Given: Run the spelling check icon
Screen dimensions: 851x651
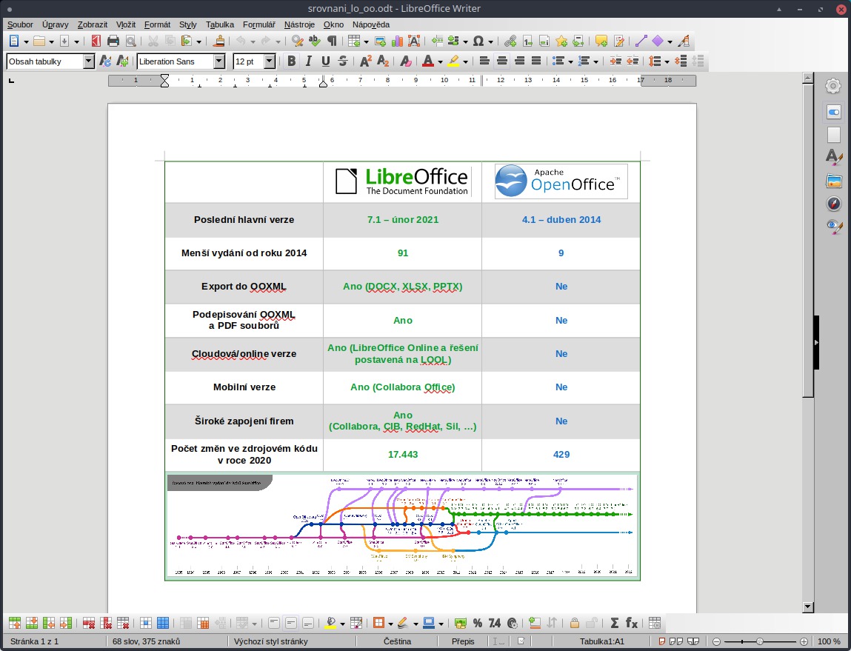Looking at the screenshot, I should [x=314, y=41].
